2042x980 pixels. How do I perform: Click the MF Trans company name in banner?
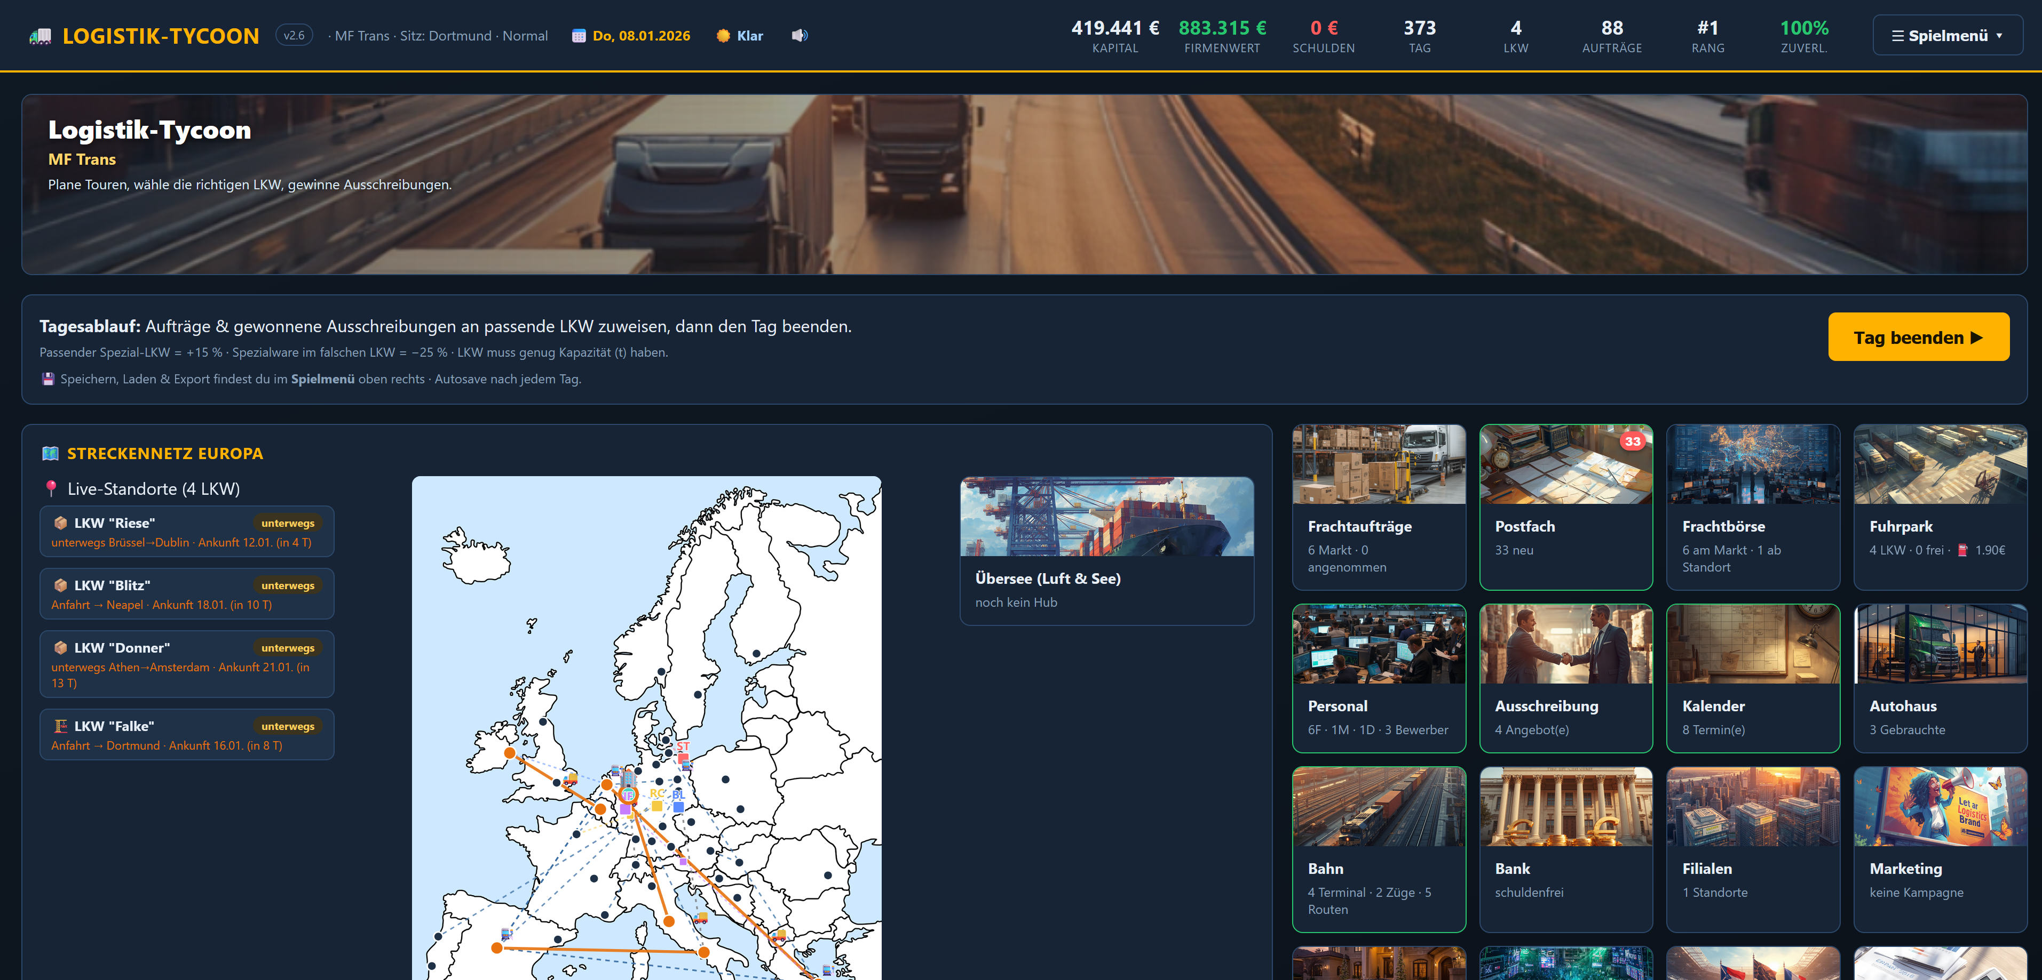click(82, 159)
